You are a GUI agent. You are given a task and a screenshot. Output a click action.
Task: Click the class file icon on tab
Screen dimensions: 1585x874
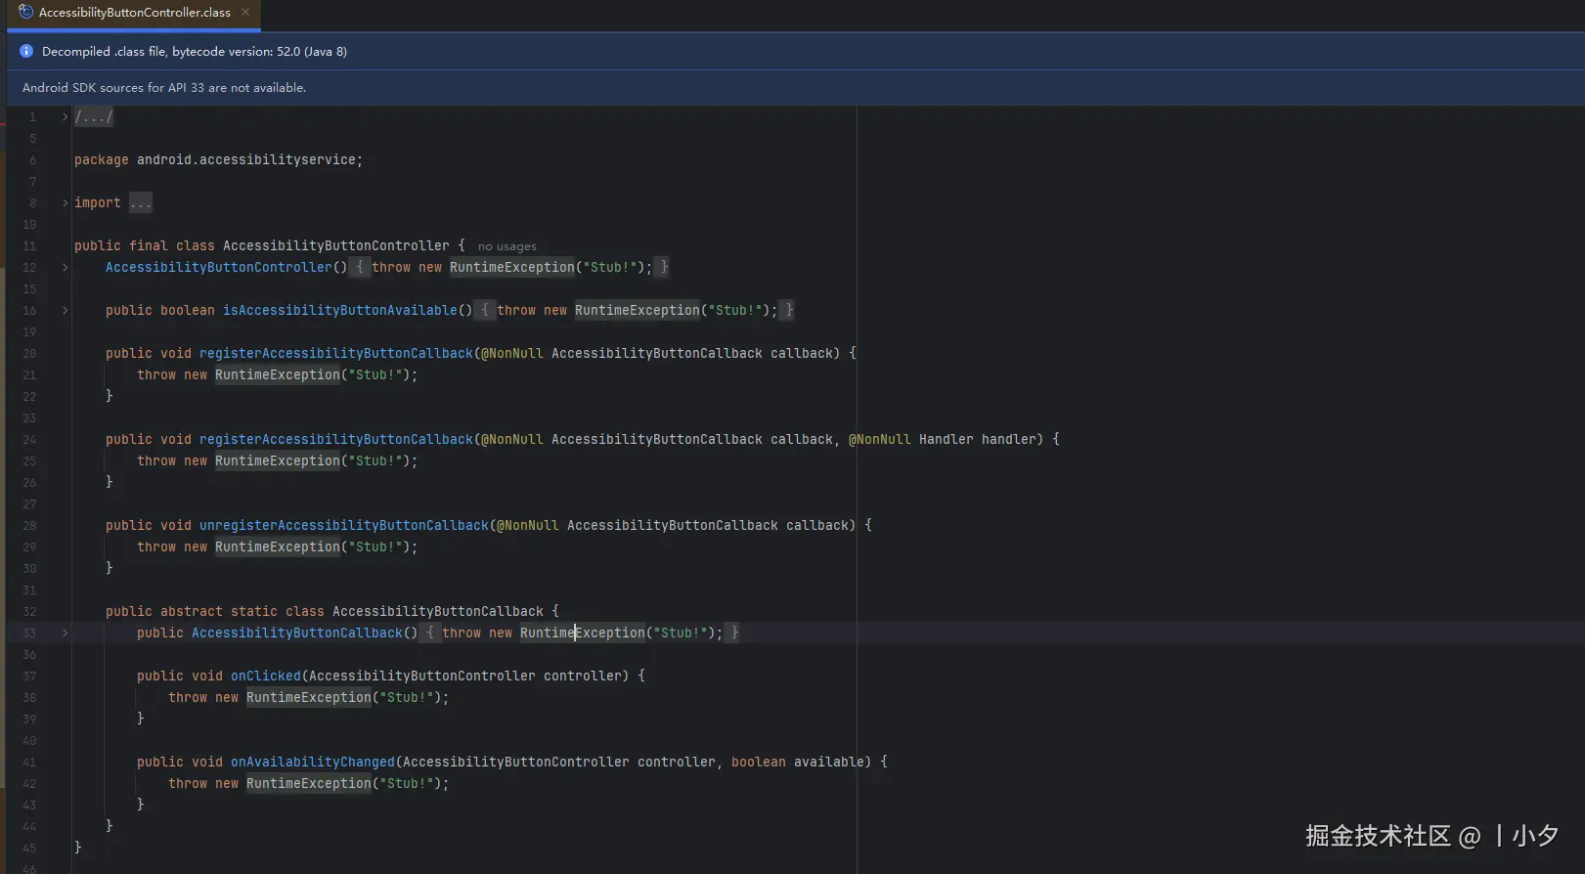pos(26,12)
